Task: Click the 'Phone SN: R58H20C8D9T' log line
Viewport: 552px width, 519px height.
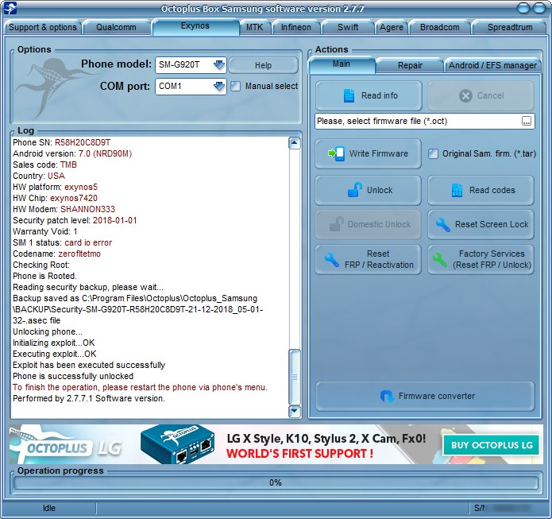Action: [62, 142]
